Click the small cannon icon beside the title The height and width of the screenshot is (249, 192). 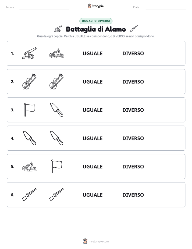[58, 29]
